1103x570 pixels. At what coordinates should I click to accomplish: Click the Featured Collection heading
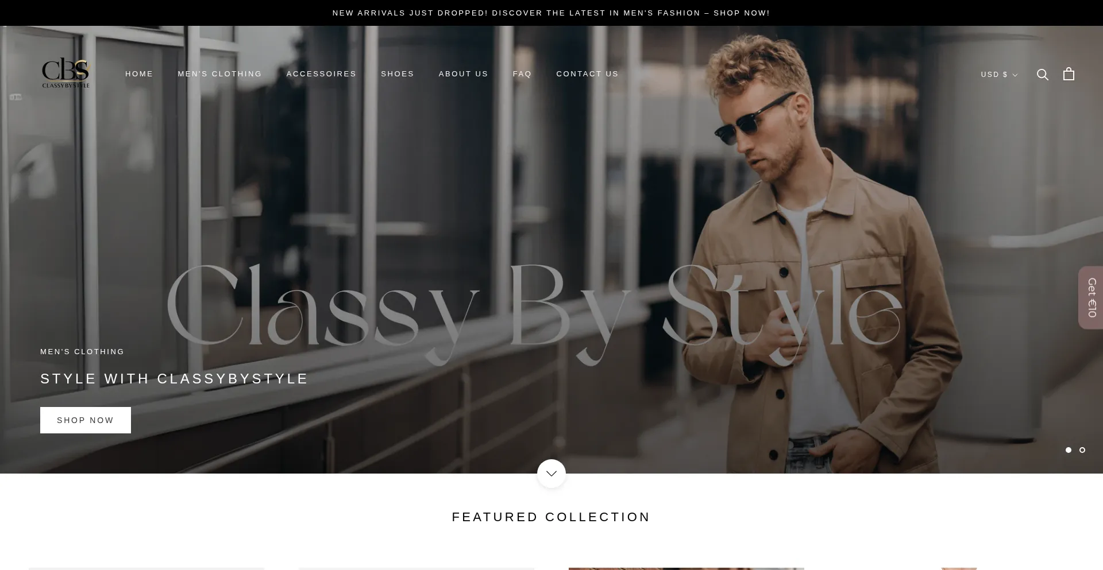[551, 517]
